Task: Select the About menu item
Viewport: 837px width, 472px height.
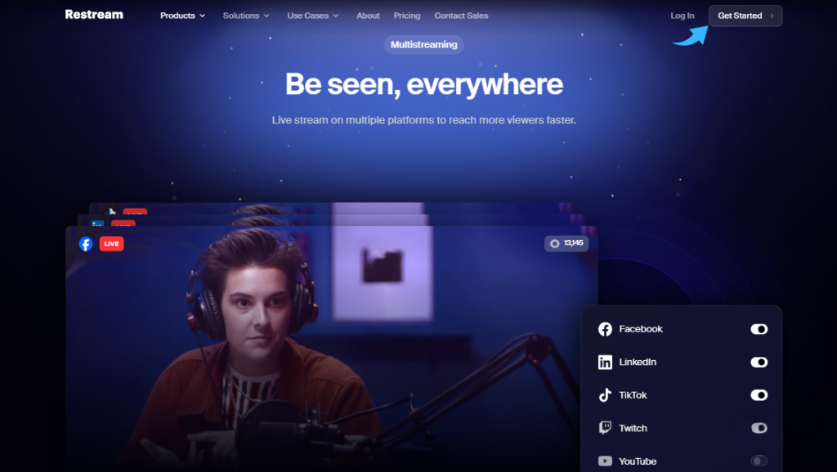Action: (x=368, y=15)
